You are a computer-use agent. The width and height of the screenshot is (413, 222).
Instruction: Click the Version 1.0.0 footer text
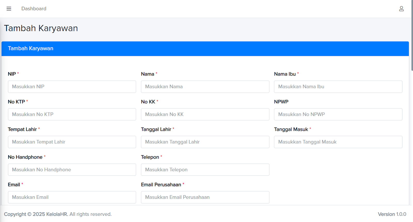click(392, 214)
